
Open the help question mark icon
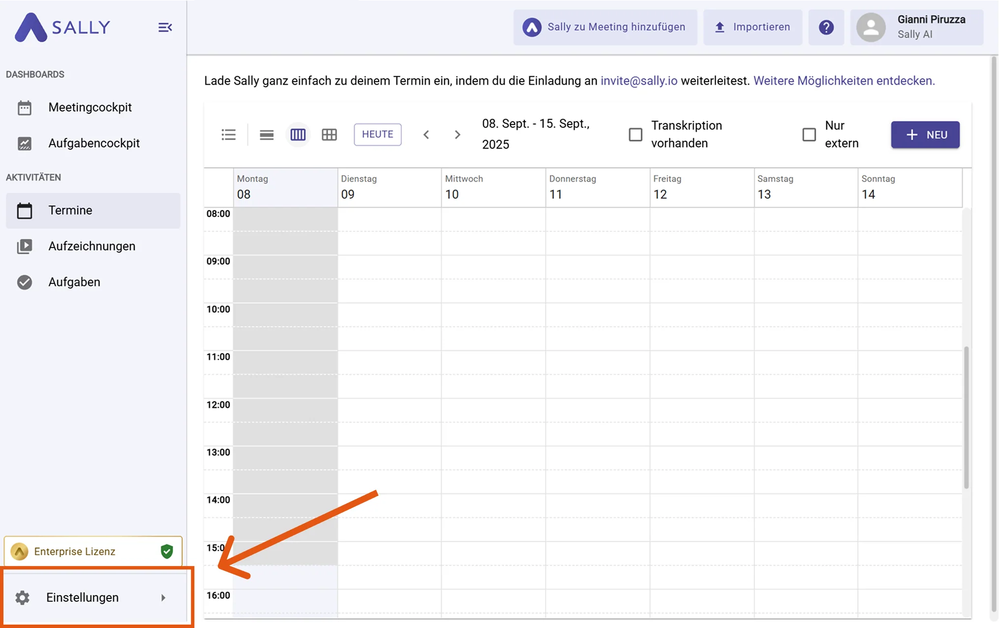point(826,27)
